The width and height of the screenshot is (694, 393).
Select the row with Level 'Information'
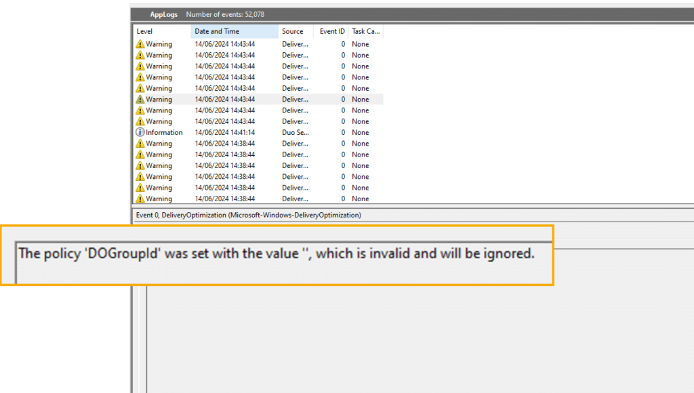pos(258,132)
